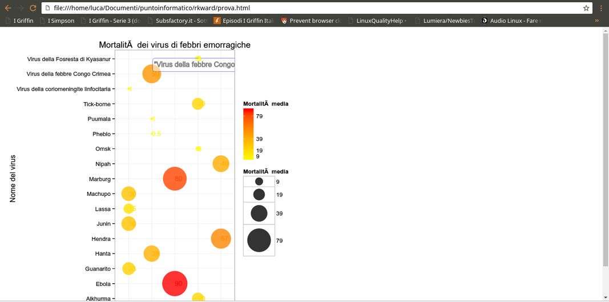Click the Hendra bubble on the chart
This screenshot has height=302, width=609.
(x=221, y=238)
